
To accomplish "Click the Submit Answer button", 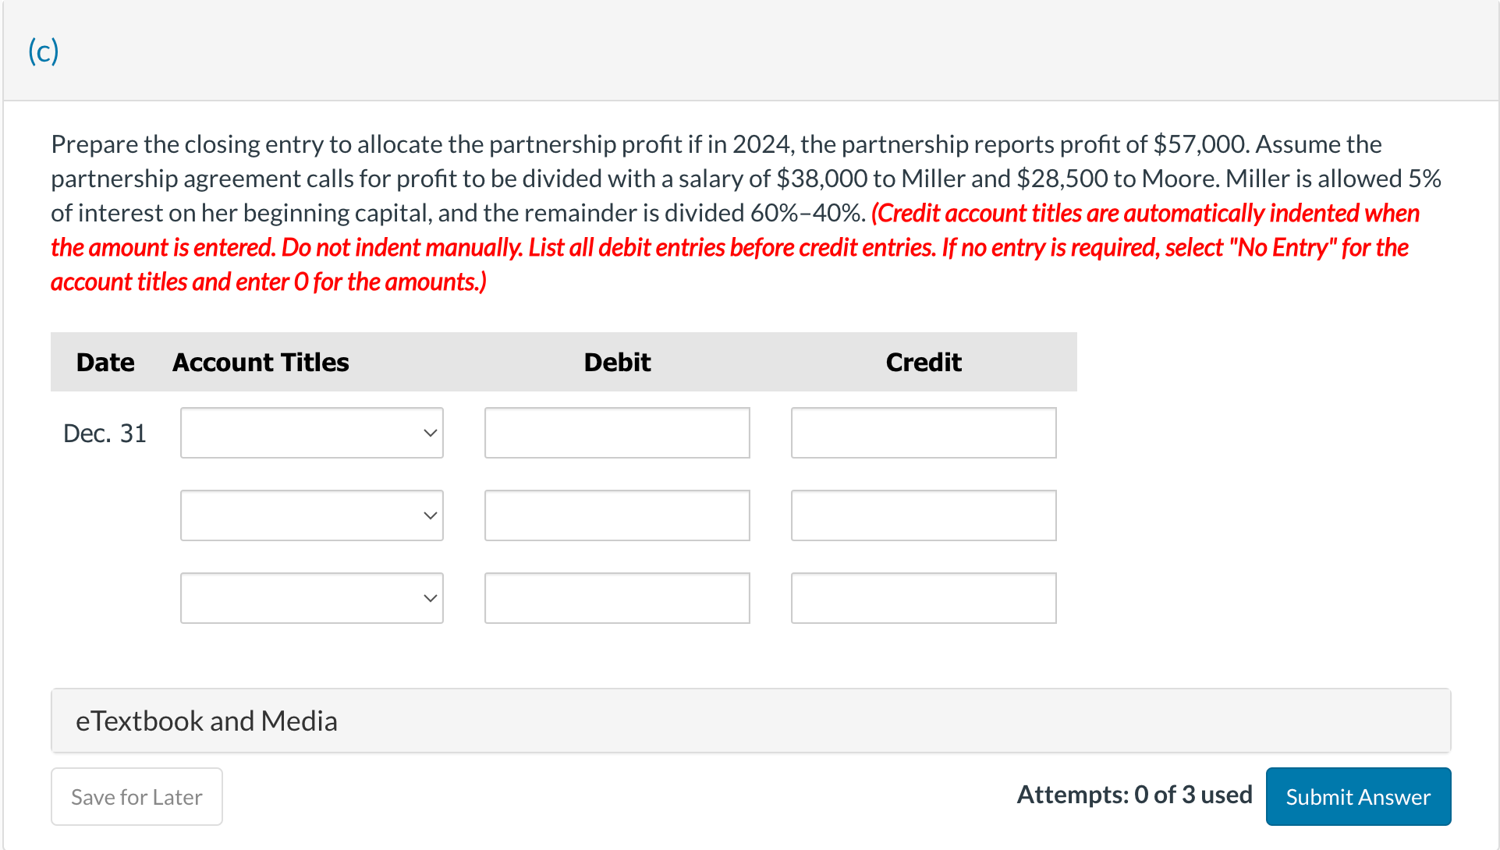I will tap(1357, 796).
